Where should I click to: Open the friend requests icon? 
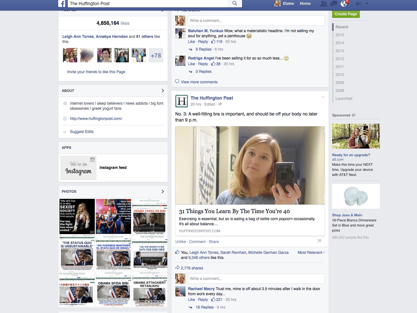click(x=323, y=3)
